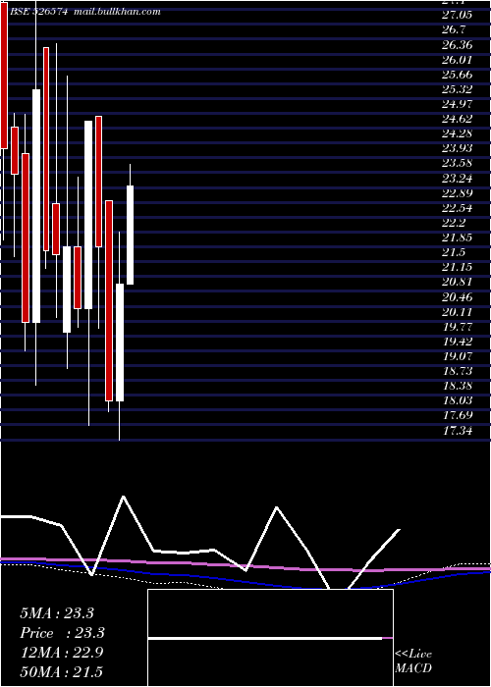Select the 24.62 price axis label
Viewport: 491px width, 687px height.
pos(458,119)
